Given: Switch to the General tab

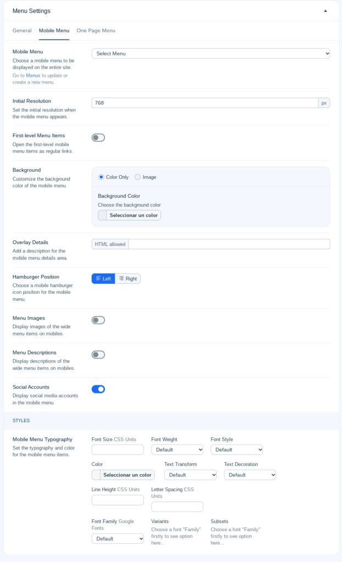Looking at the screenshot, I should coord(22,31).
